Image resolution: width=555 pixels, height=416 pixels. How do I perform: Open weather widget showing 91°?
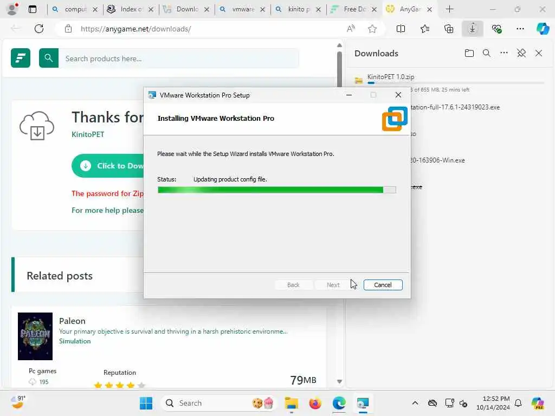tap(18, 402)
